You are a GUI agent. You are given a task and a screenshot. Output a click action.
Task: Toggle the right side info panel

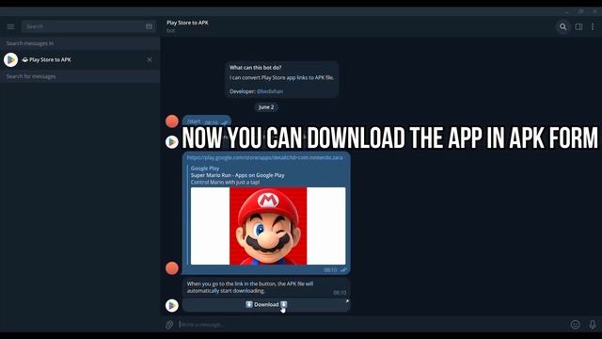578,26
